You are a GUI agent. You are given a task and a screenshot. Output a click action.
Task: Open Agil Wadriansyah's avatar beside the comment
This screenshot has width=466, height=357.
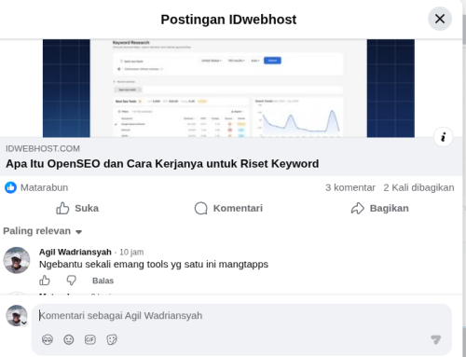(x=17, y=260)
